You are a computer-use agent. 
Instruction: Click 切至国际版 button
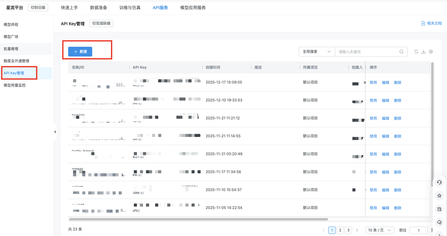click(101, 23)
